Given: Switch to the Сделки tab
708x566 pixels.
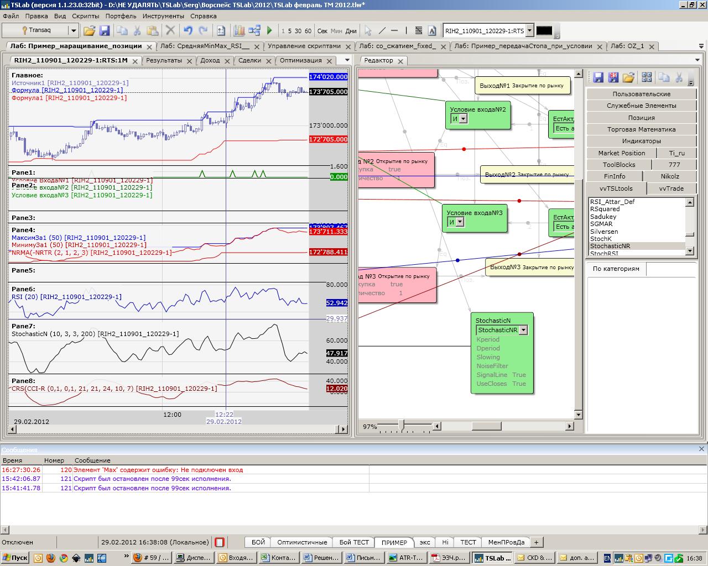Looking at the screenshot, I should pyautogui.click(x=250, y=60).
